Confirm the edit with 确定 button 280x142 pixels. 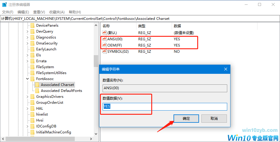[186, 119]
